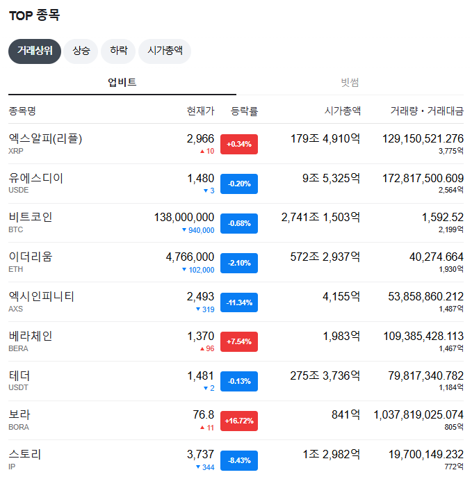This screenshot has height=477, width=472.
Task: Open the 스토리 coin page
Action: pos(25,454)
